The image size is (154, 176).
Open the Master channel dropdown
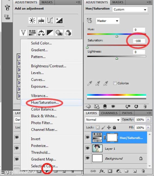point(108,21)
